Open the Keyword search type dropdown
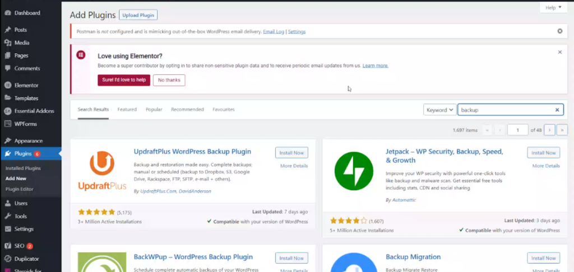This screenshot has height=272, width=574. [439, 110]
